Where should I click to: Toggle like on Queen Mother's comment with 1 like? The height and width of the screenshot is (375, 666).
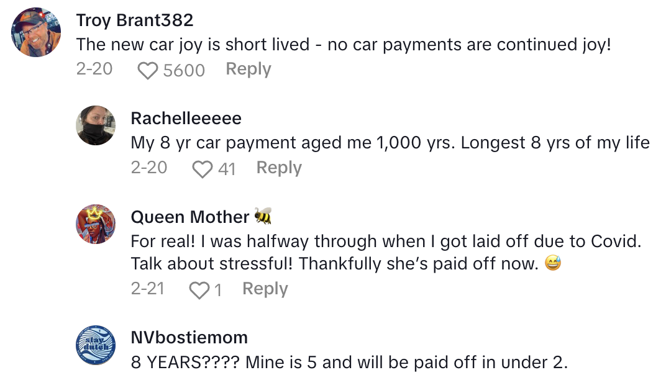coord(199,289)
